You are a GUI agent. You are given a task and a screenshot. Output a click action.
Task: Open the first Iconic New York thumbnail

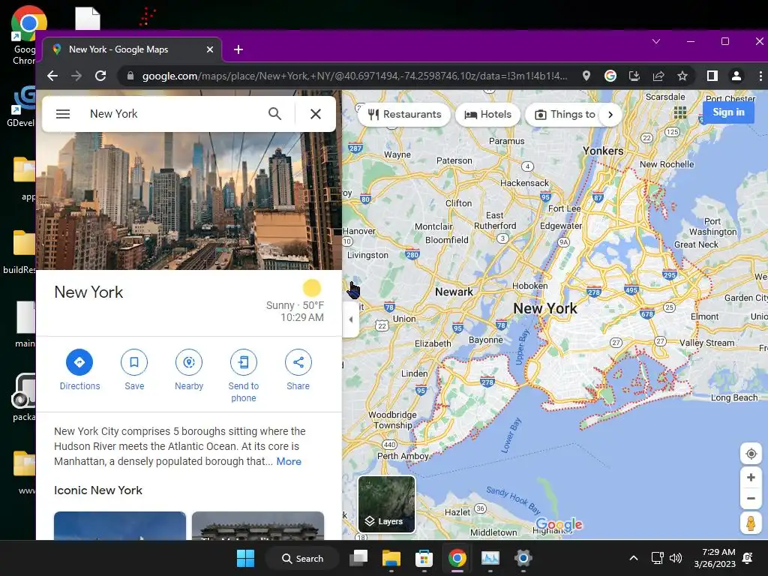(120, 526)
